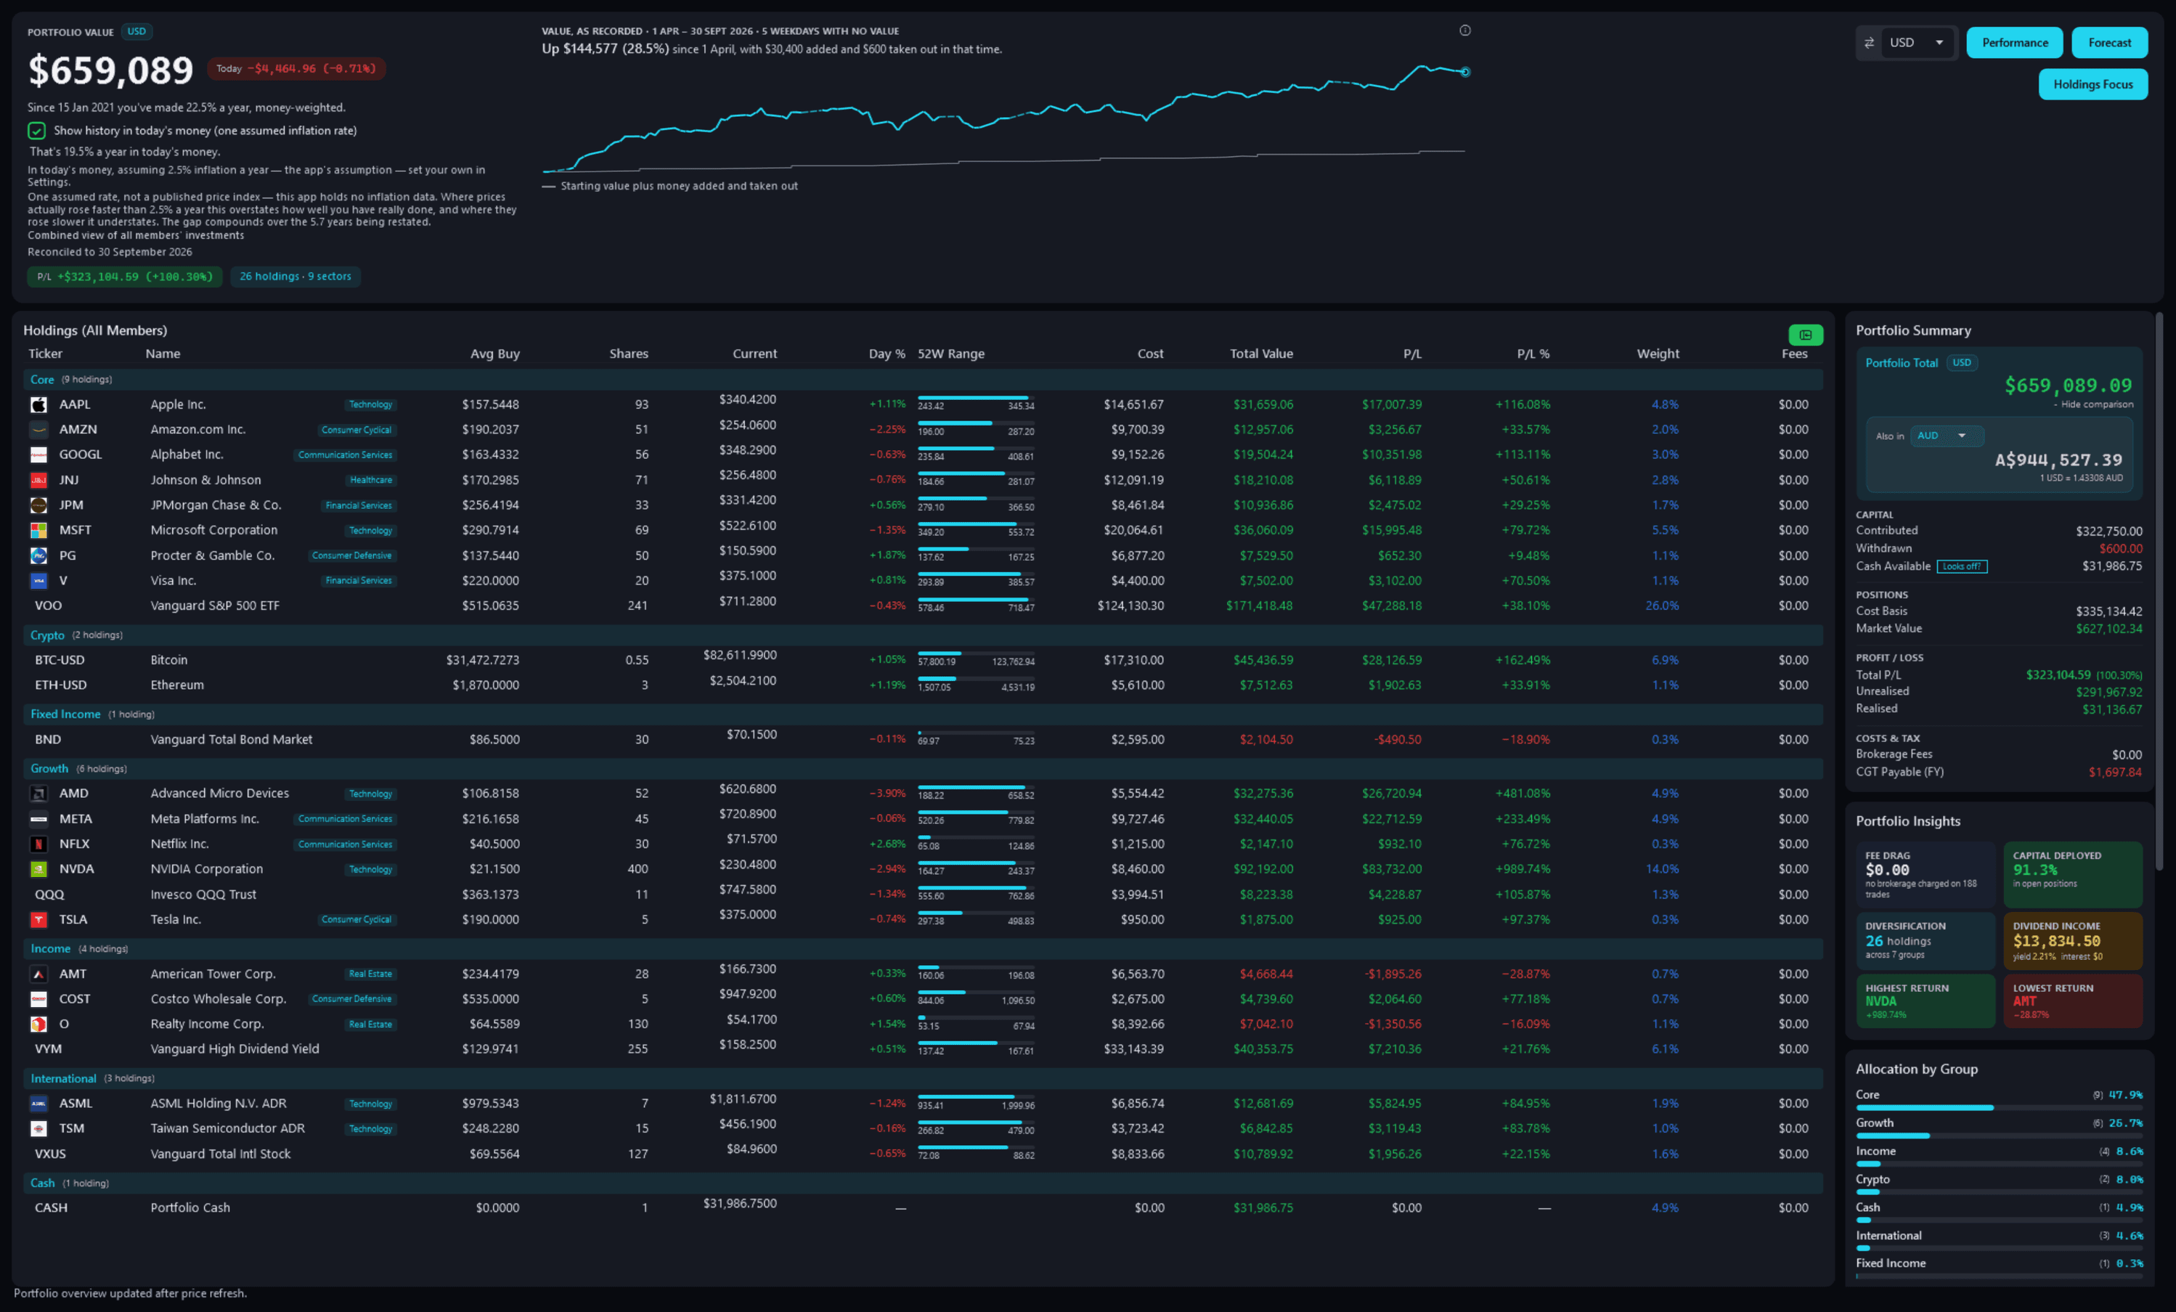Open the Also in AUD currency dropdown
The width and height of the screenshot is (2176, 1312).
tap(1947, 435)
